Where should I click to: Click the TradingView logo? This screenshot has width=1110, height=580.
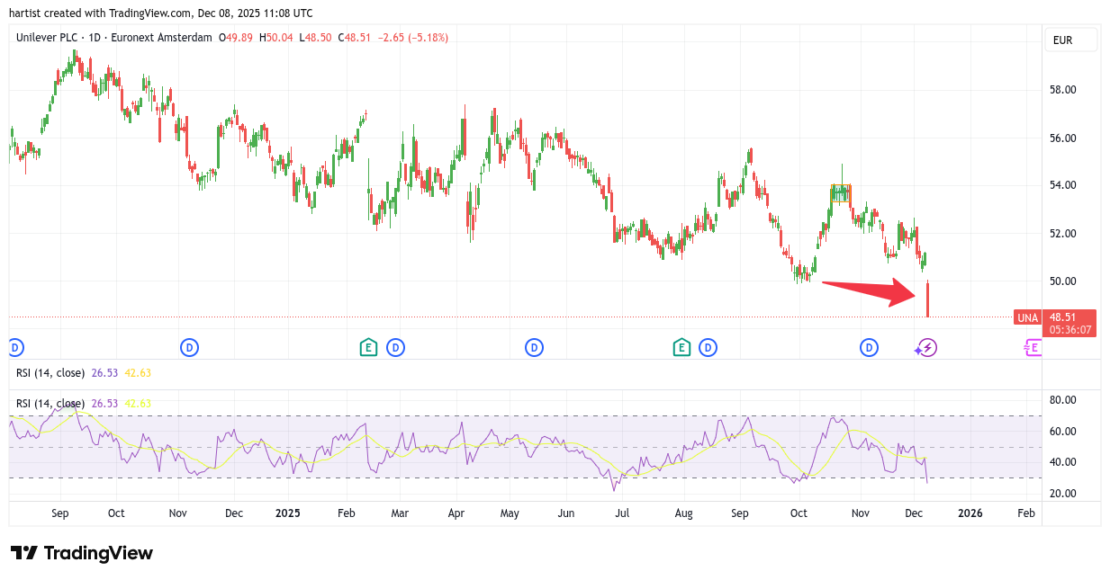pos(82,553)
